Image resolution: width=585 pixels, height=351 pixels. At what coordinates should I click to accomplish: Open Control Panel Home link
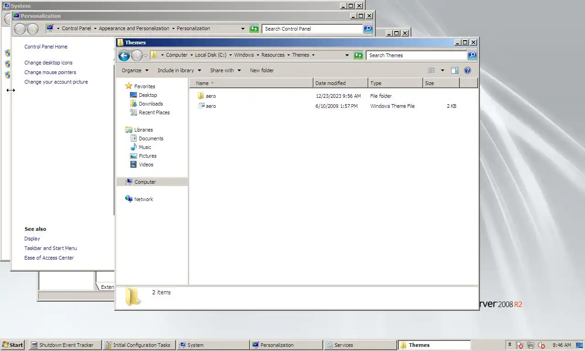click(46, 47)
